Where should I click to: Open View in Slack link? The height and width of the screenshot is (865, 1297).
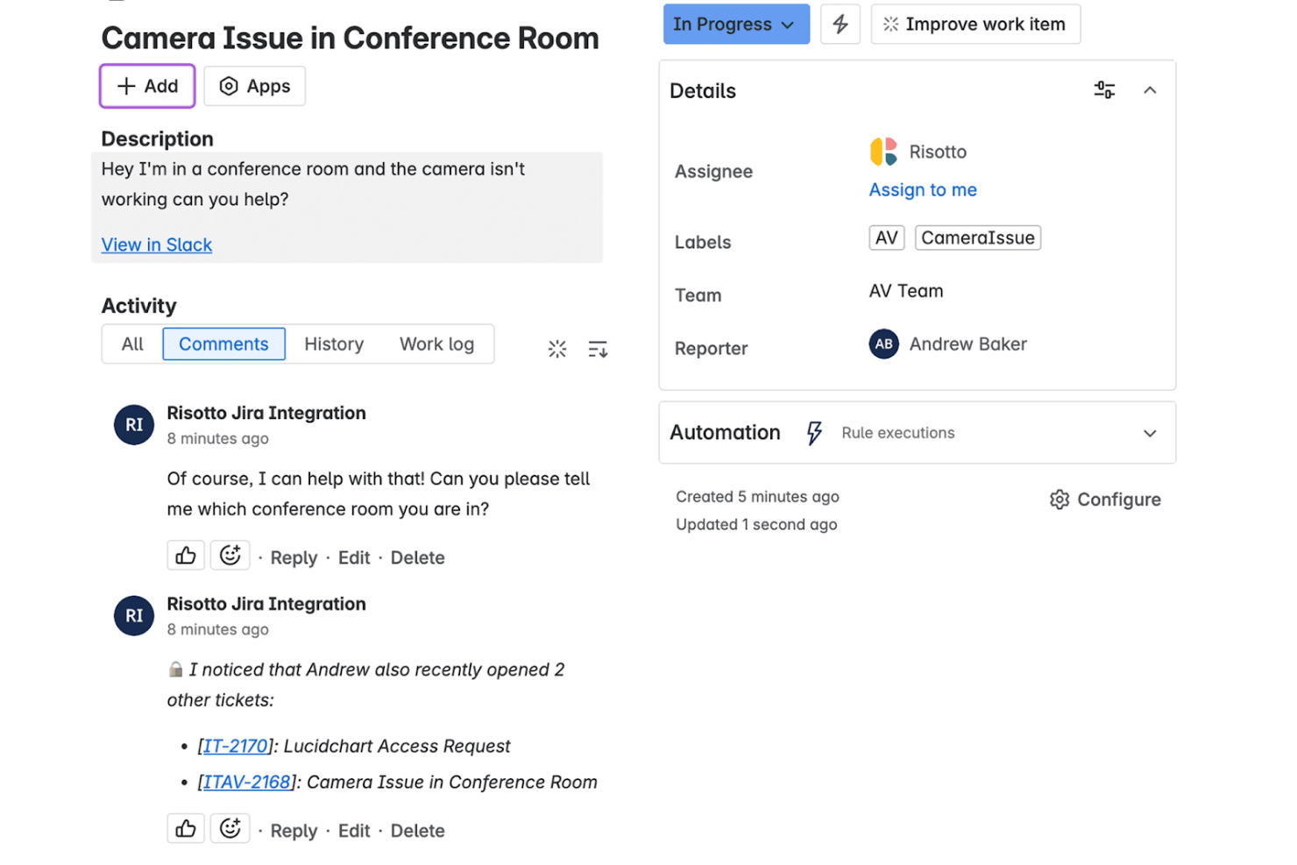click(157, 245)
